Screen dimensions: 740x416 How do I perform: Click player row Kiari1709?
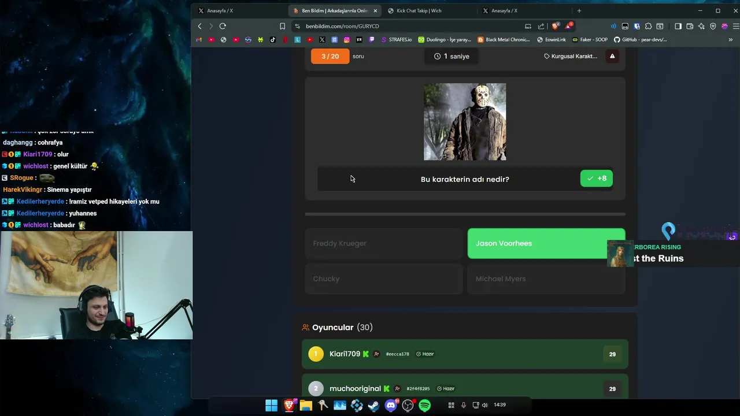click(x=465, y=354)
